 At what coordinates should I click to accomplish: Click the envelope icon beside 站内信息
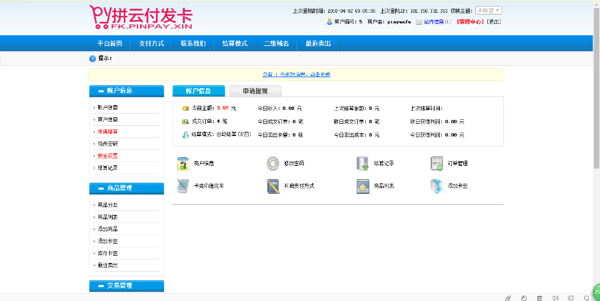pos(419,22)
